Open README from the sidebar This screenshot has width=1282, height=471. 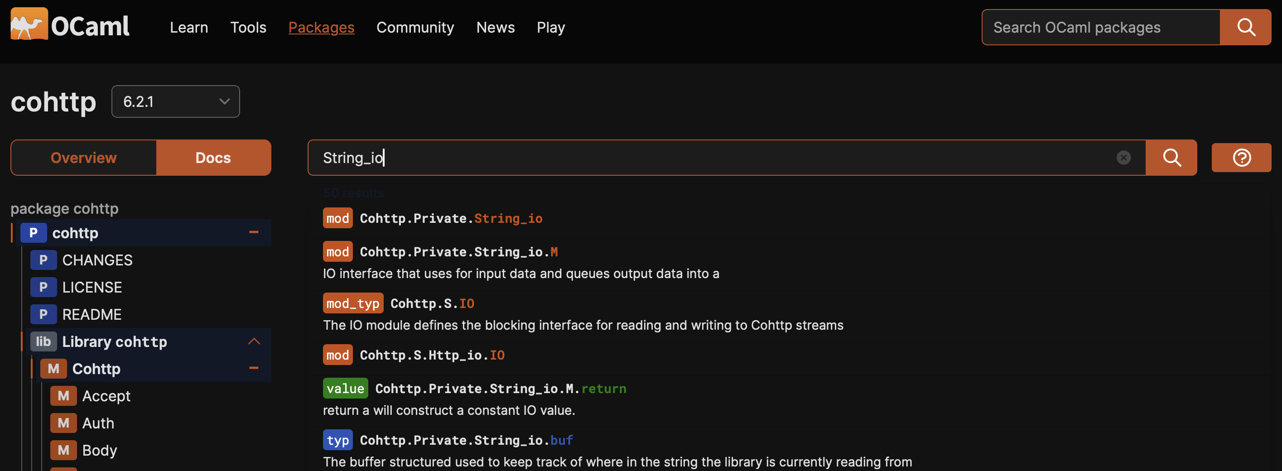(92, 314)
